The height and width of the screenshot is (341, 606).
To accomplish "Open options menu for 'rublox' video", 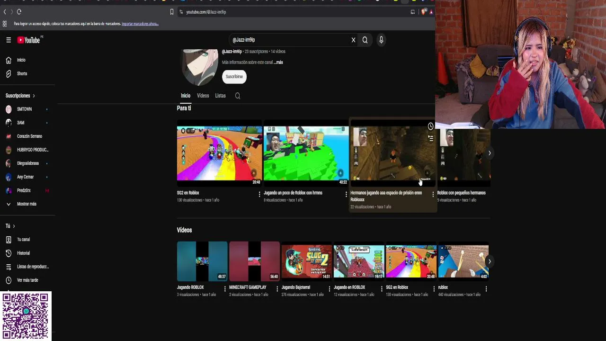I will [x=486, y=288].
